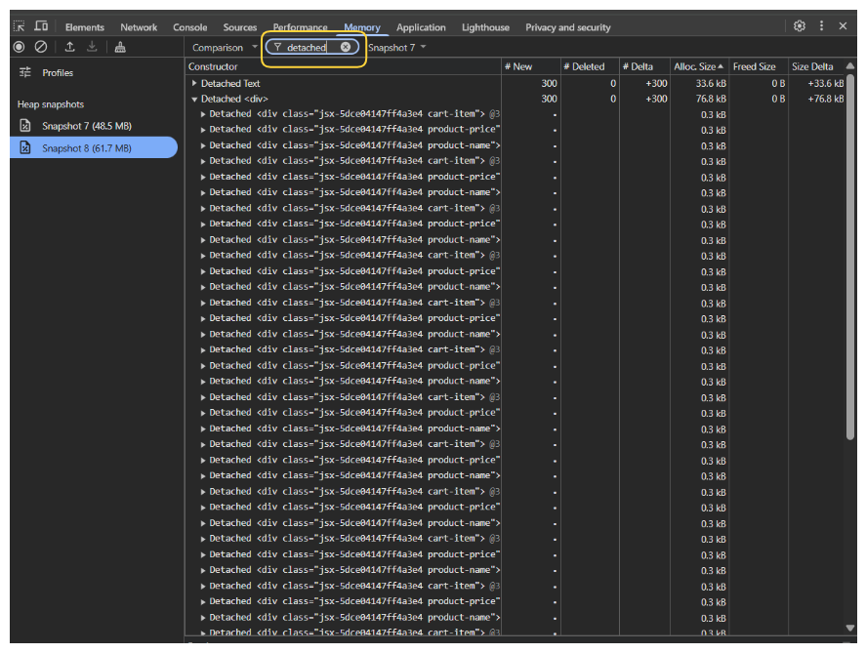Open the Elements tab
866x653 pixels.
tap(85, 27)
